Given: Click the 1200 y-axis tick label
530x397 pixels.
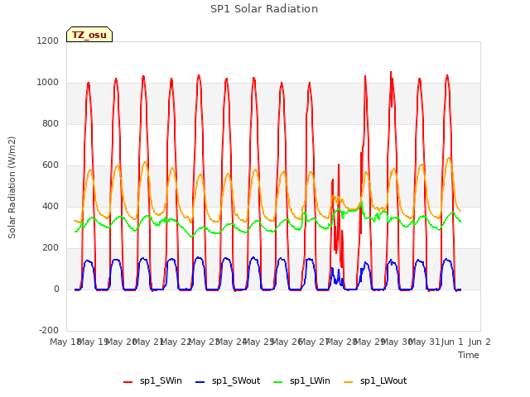Looking at the screenshot, I should [48, 41].
